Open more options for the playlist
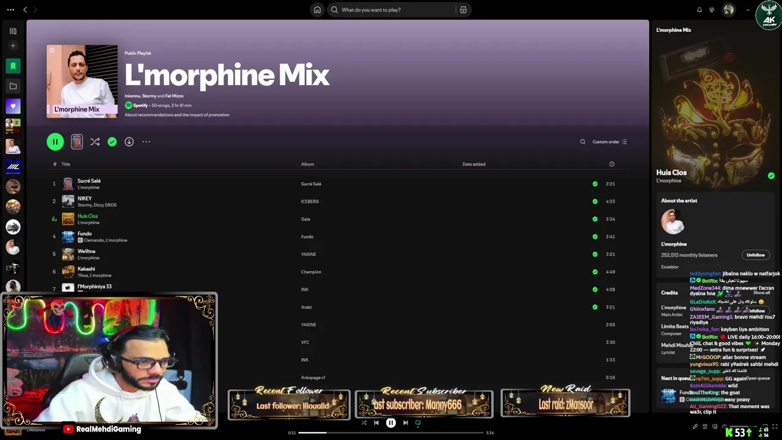Image resolution: width=782 pixels, height=440 pixels. coord(146,142)
